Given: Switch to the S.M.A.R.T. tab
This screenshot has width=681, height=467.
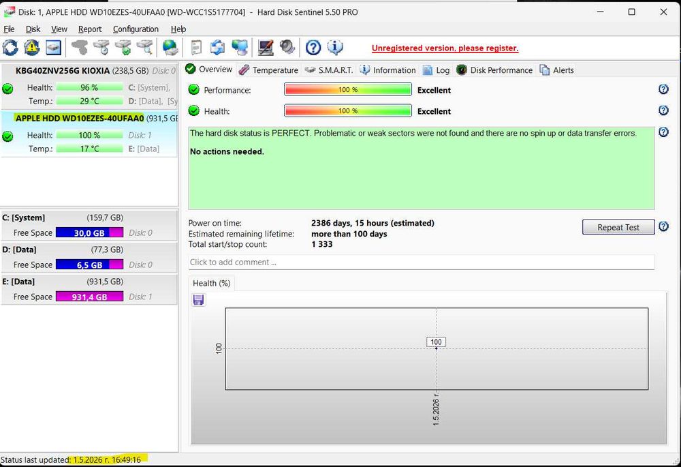Looking at the screenshot, I should (329, 70).
